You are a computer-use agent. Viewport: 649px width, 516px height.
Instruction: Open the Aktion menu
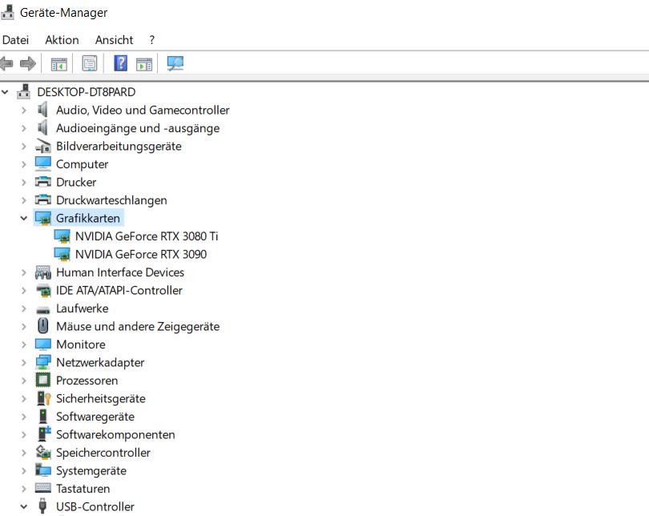pos(62,40)
